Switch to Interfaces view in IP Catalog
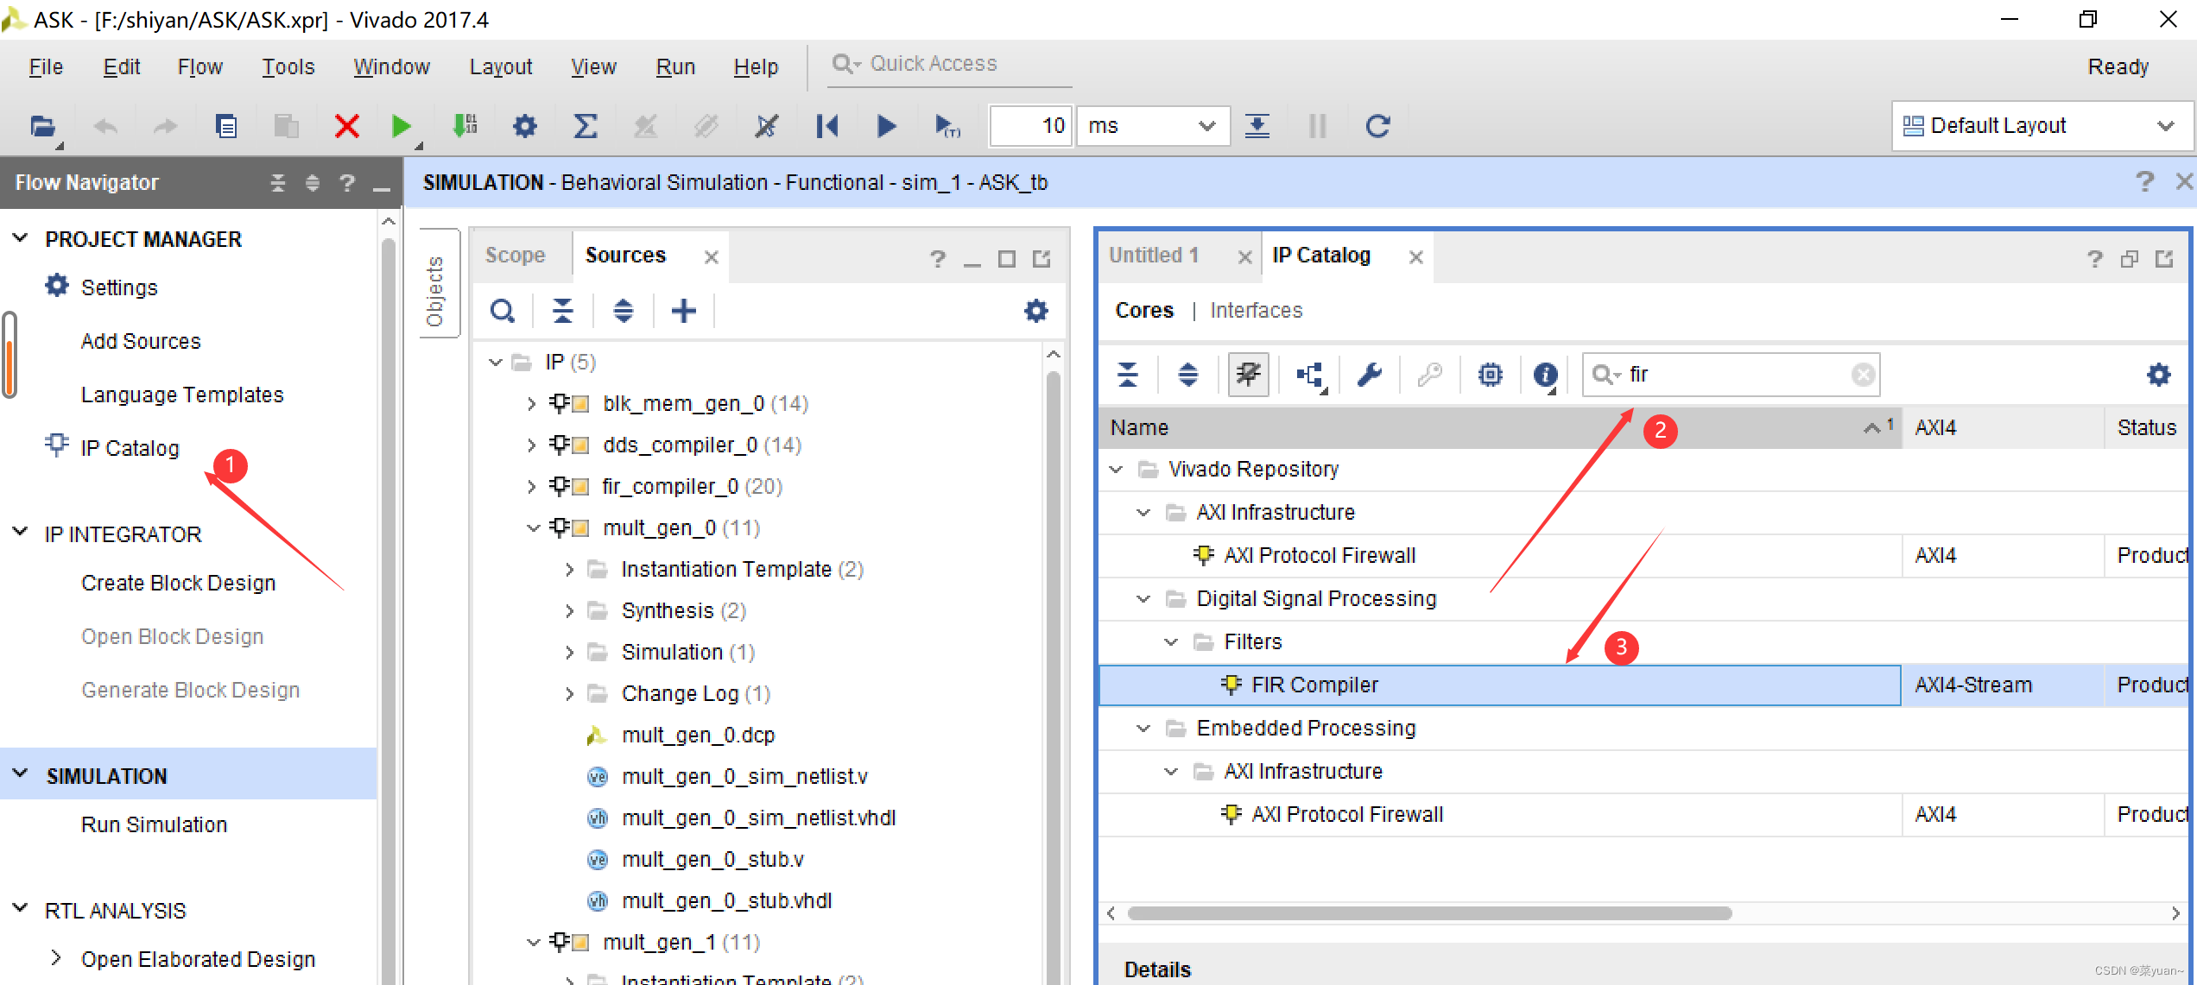This screenshot has width=2197, height=985. click(1256, 311)
